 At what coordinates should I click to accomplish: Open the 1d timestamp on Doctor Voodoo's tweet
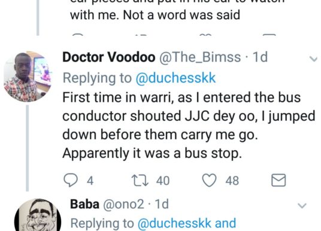[260, 57]
